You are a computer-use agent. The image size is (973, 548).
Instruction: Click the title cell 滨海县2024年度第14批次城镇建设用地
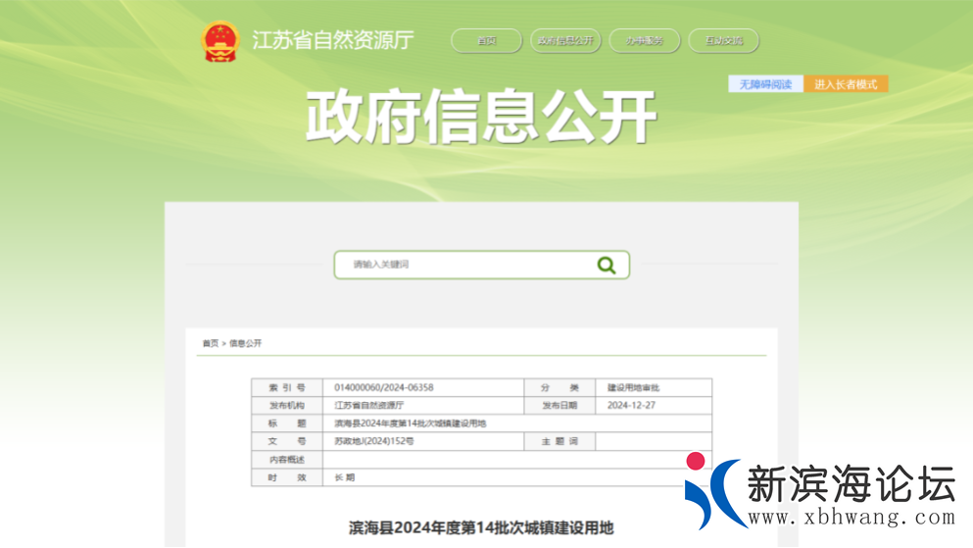pos(411,423)
